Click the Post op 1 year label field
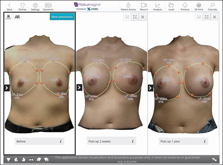Screen dimensions: 223x165 click(184, 141)
